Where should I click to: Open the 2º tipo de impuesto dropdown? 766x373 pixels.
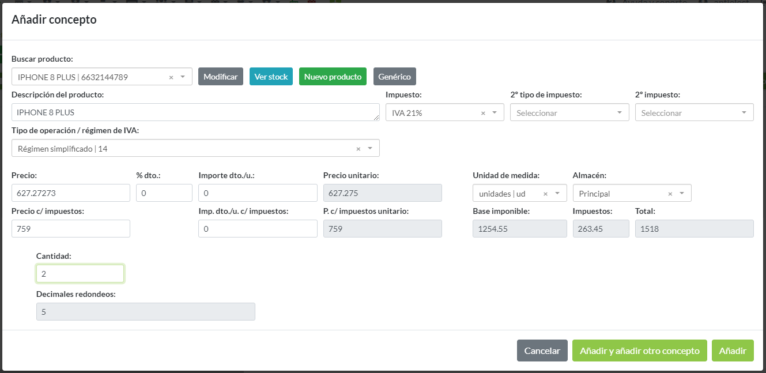620,113
